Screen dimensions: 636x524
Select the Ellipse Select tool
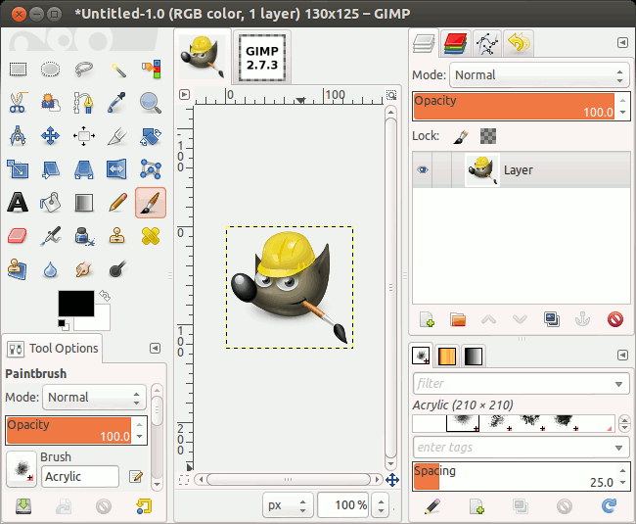[x=50, y=69]
